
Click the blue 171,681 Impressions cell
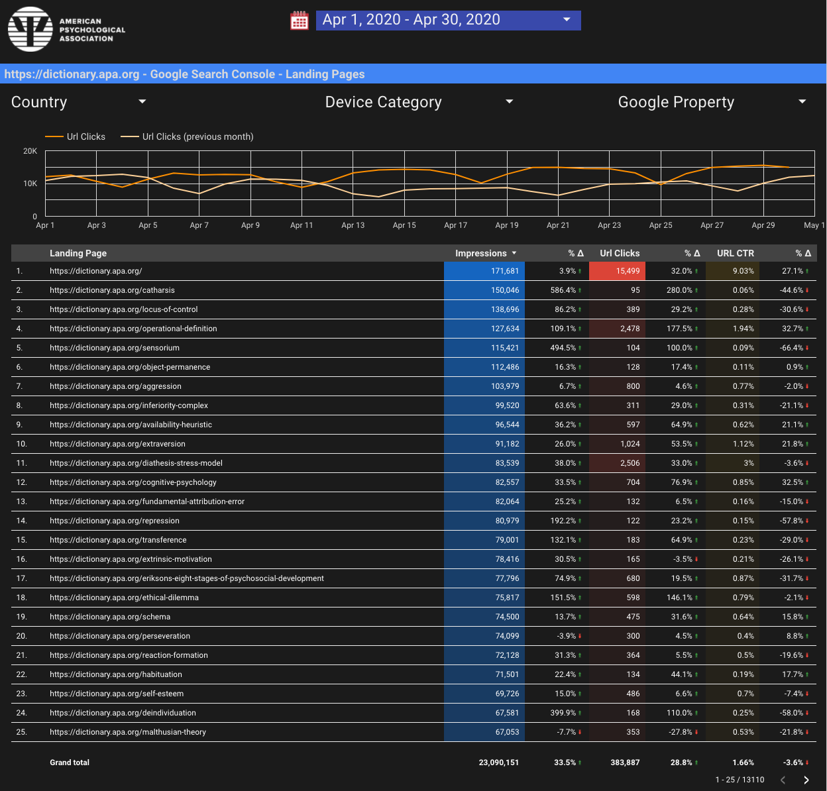point(484,271)
